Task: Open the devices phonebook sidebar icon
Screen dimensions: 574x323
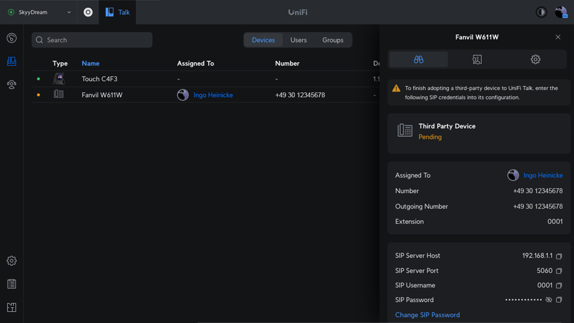Action: coord(11,61)
